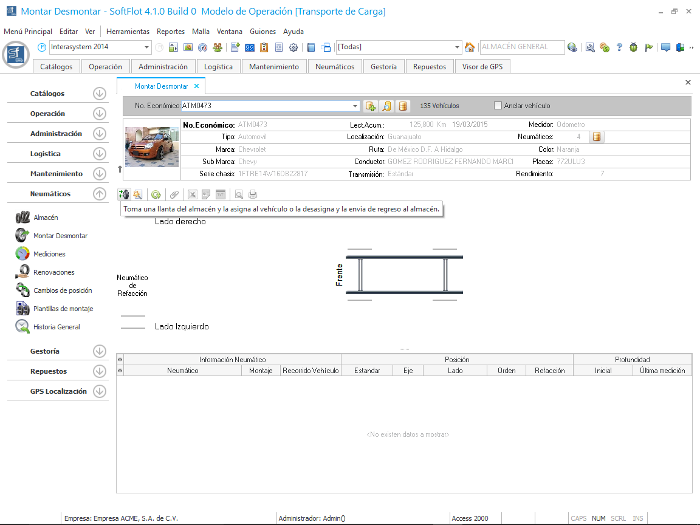Open Plantillas de montaje from sidebar

[x=63, y=309]
